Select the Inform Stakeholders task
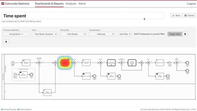 [23, 75]
